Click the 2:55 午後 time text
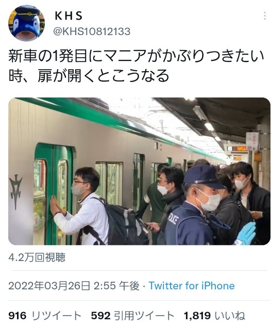273x327 pixels. (x=116, y=286)
